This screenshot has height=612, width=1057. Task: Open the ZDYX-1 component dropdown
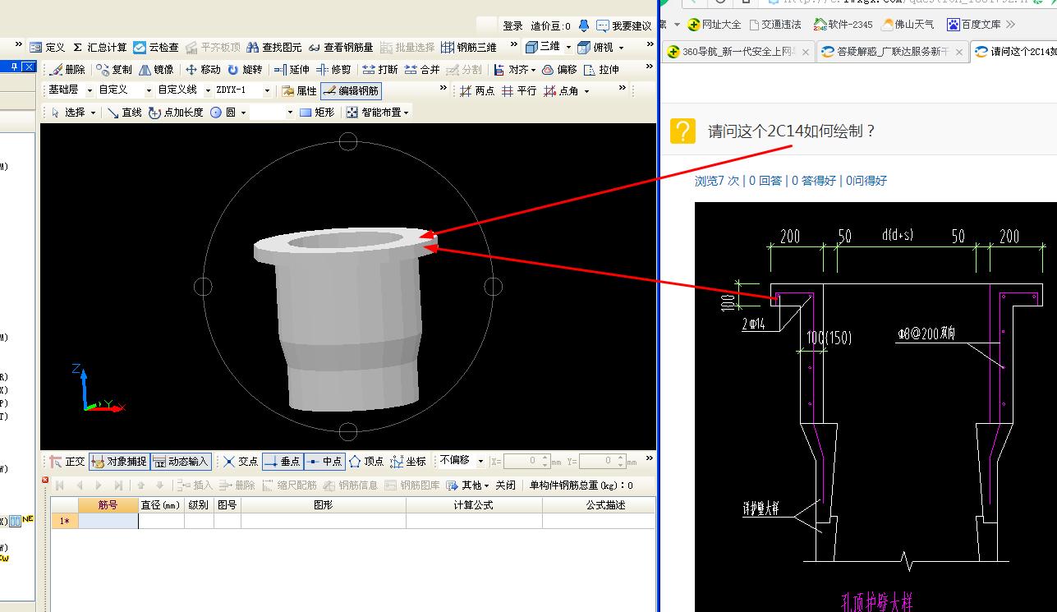tap(267, 90)
